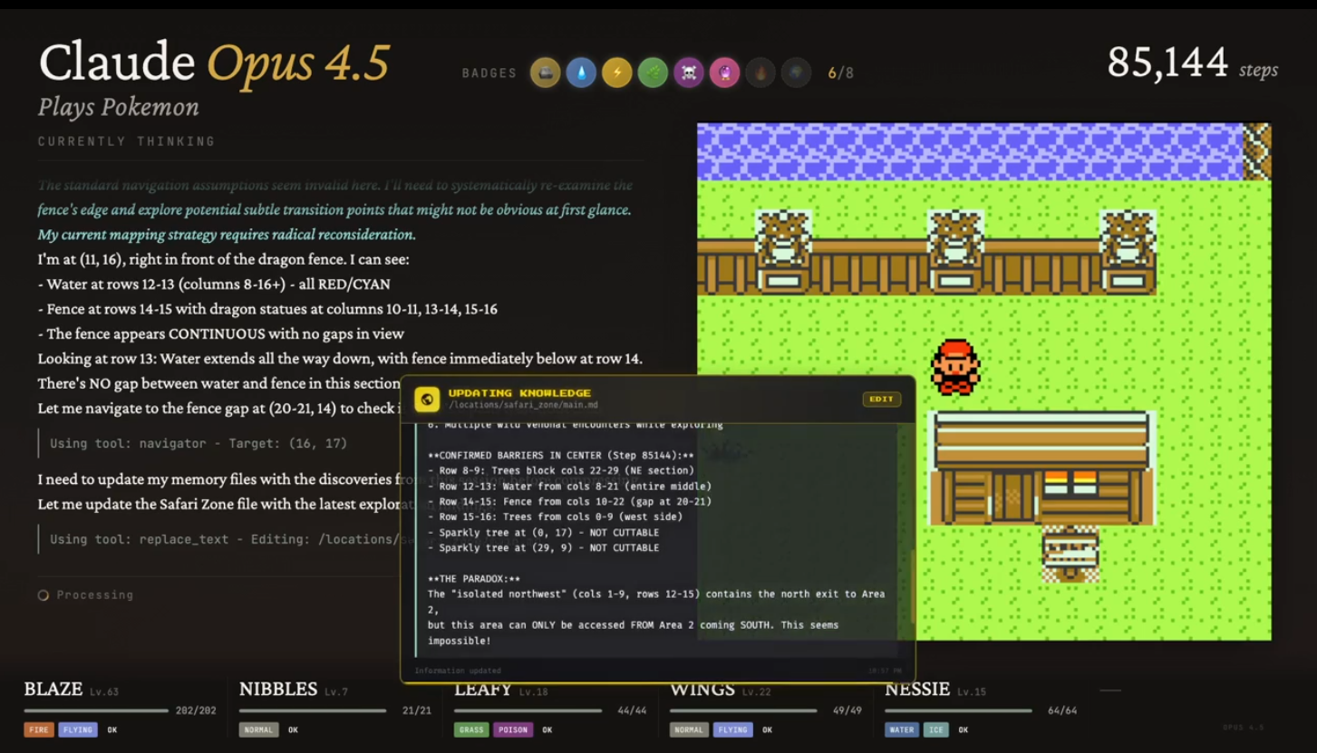Screen dimensions: 1317x753
Task: Click the FIRE type tag under BLAZE
Action: pos(39,729)
